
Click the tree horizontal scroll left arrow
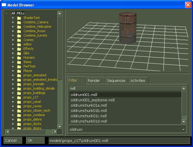[8, 132]
